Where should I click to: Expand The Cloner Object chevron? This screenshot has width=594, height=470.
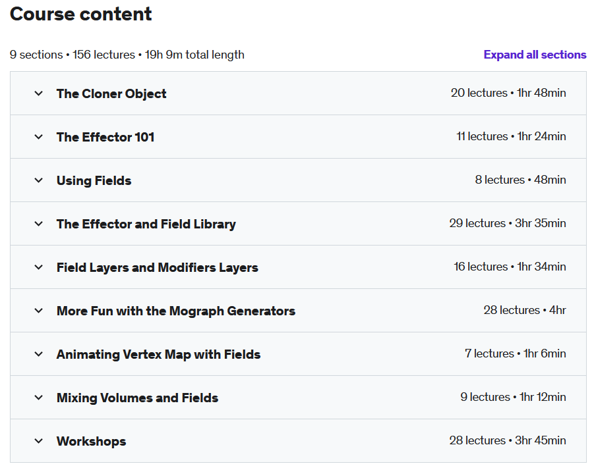click(39, 93)
